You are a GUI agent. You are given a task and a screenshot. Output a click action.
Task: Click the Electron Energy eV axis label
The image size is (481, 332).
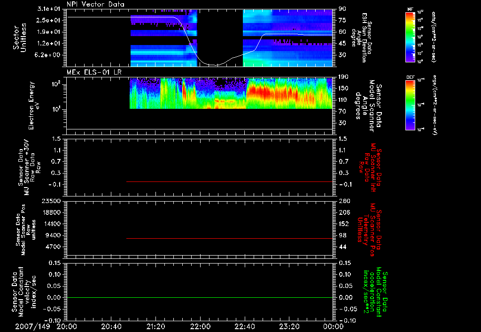coord(34,106)
